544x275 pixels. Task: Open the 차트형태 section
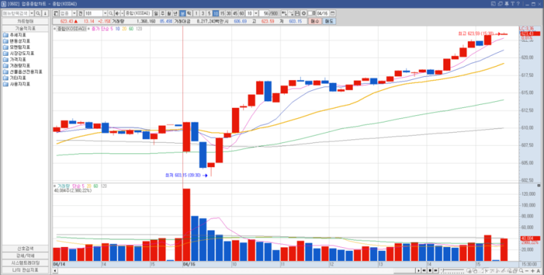[25, 21]
